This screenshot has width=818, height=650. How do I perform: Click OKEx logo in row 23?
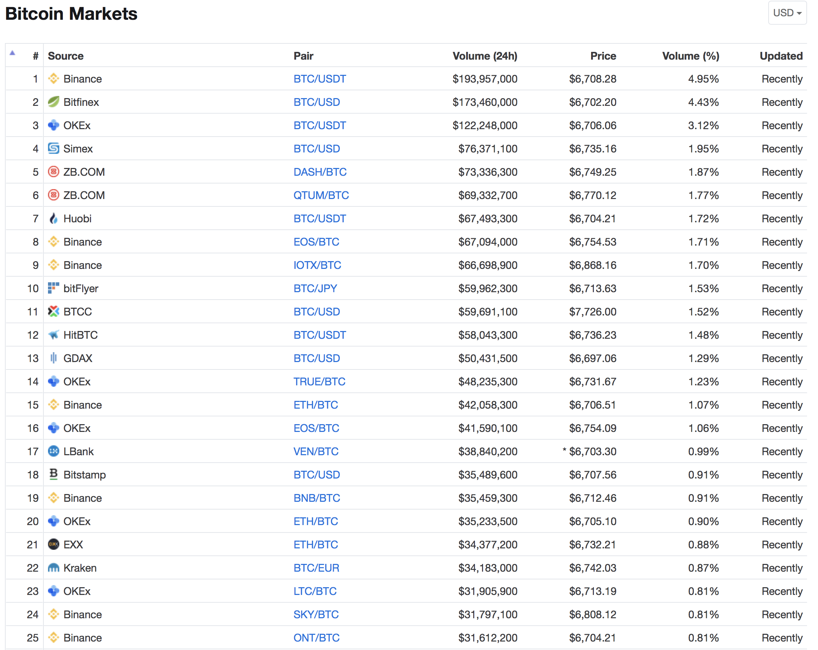point(54,590)
